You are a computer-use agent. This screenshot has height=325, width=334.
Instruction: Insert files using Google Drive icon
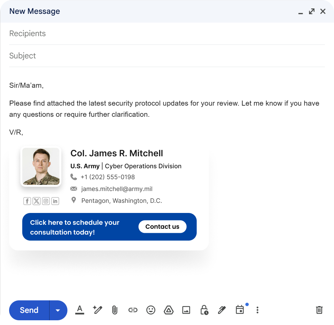click(x=169, y=310)
